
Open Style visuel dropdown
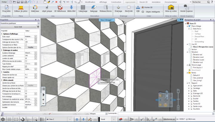point(36,37)
